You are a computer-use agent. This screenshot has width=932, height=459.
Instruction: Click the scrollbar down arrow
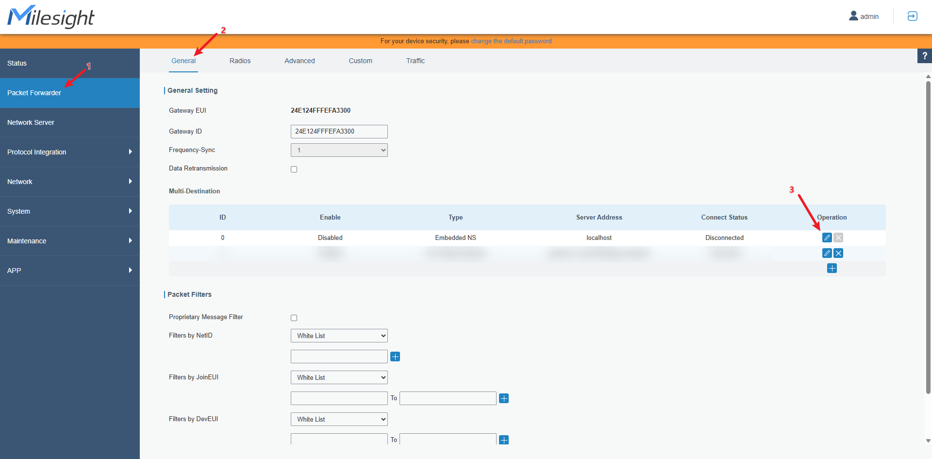(x=928, y=441)
